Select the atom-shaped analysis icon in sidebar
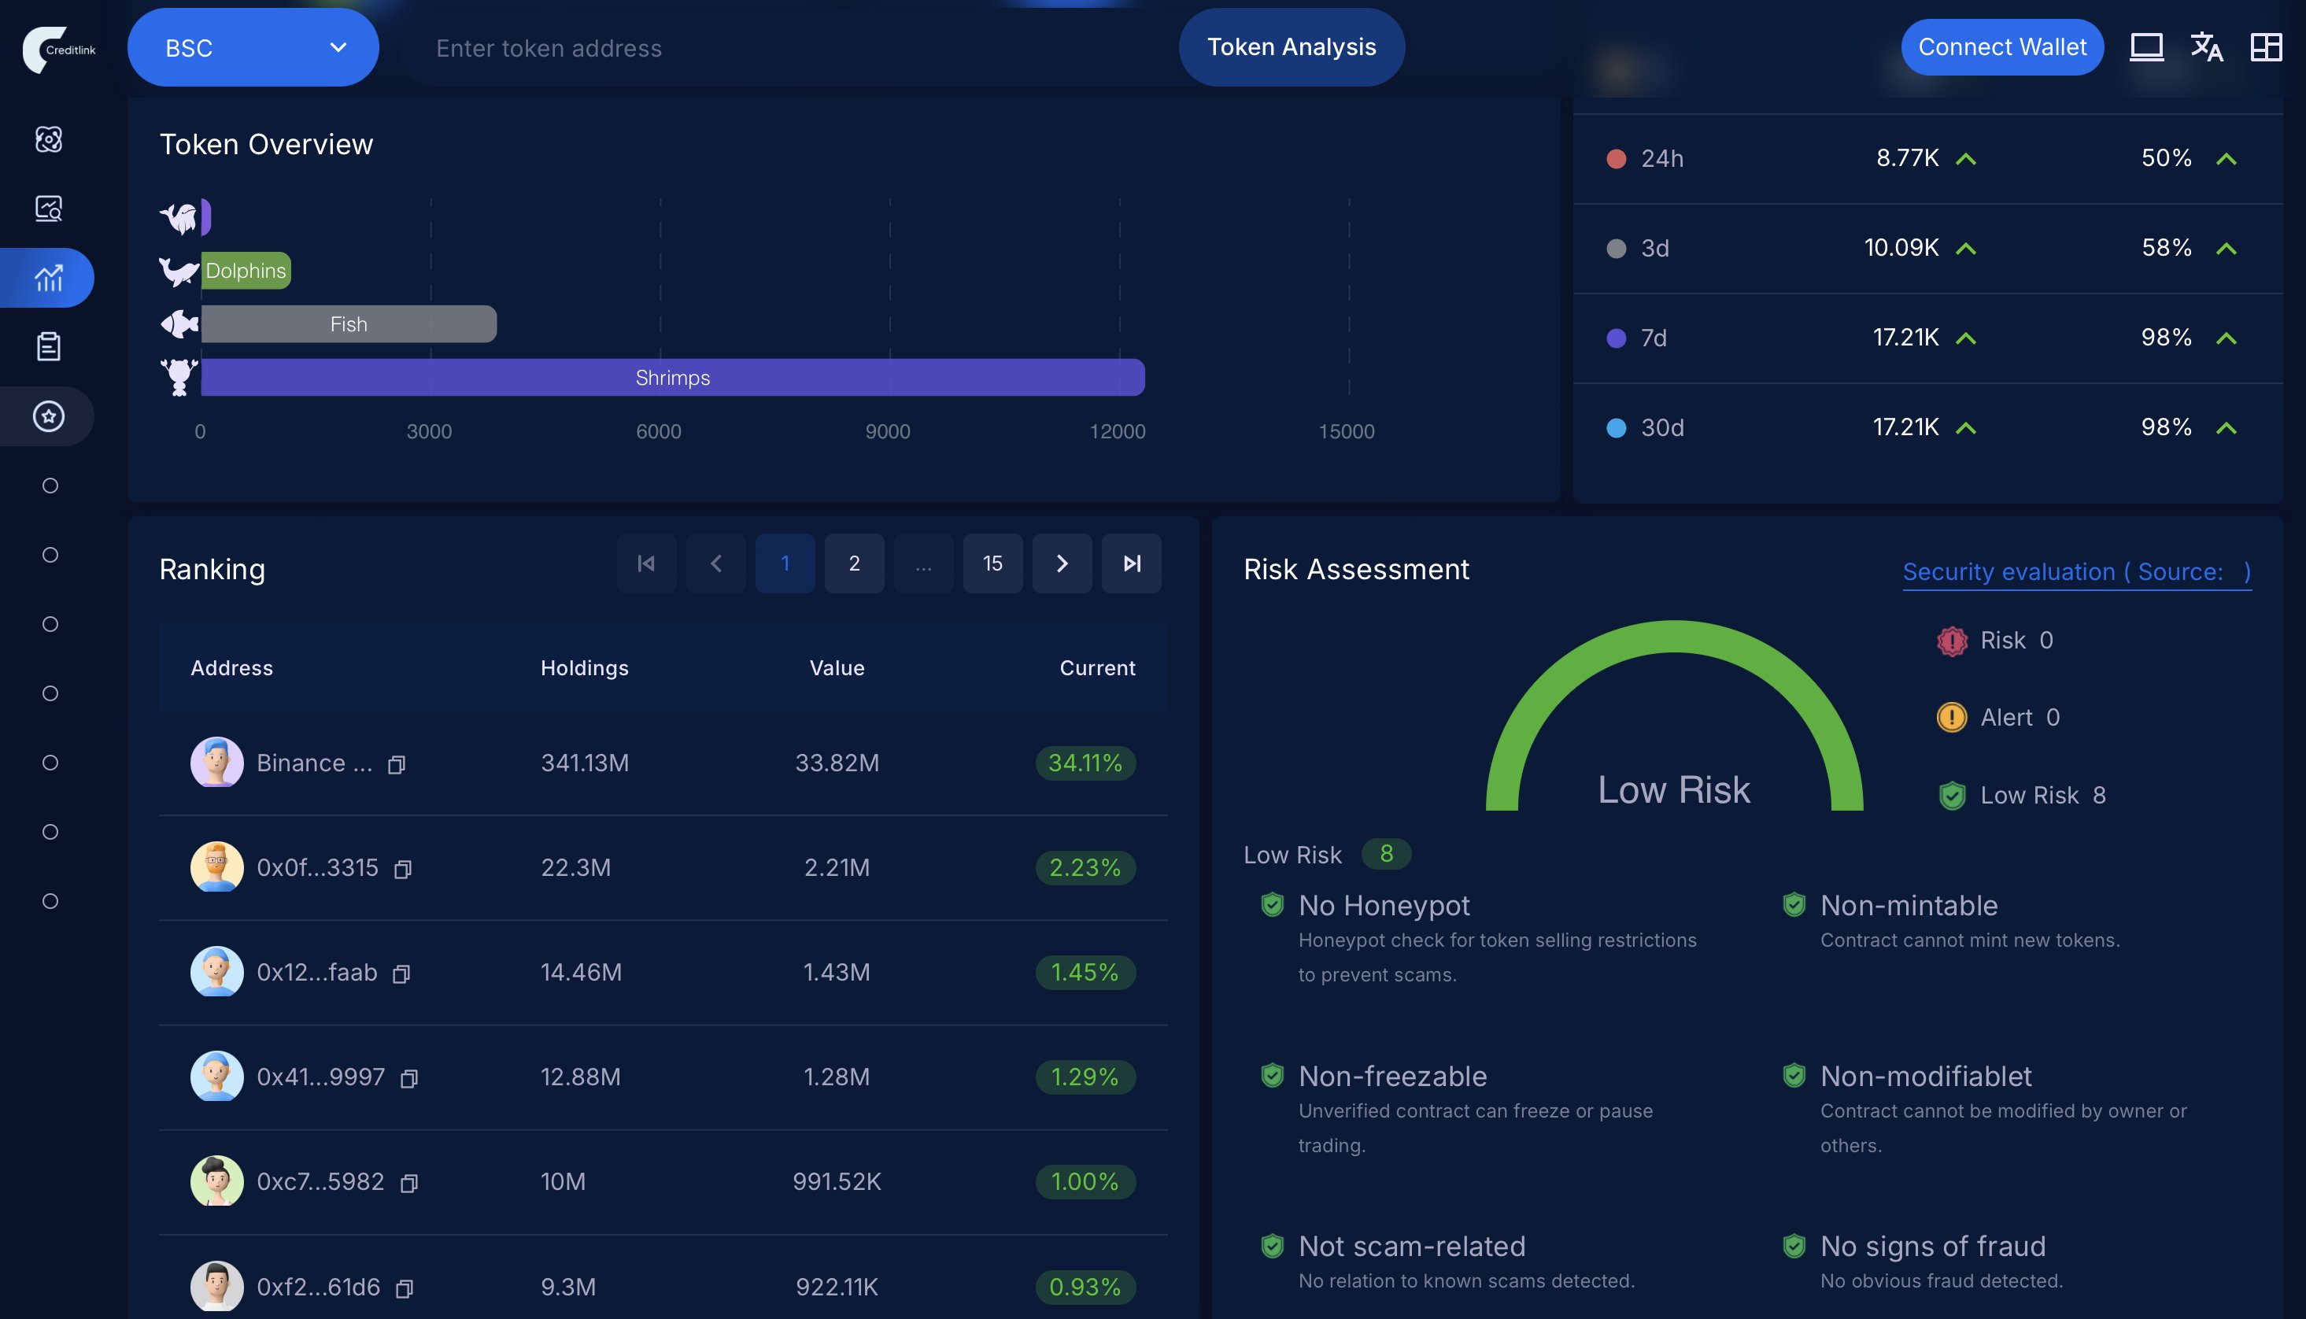 (49, 140)
